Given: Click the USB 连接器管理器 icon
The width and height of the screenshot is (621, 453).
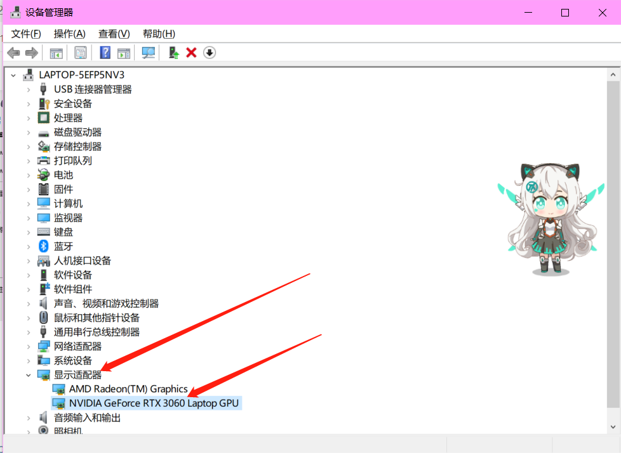Looking at the screenshot, I should click(43, 89).
